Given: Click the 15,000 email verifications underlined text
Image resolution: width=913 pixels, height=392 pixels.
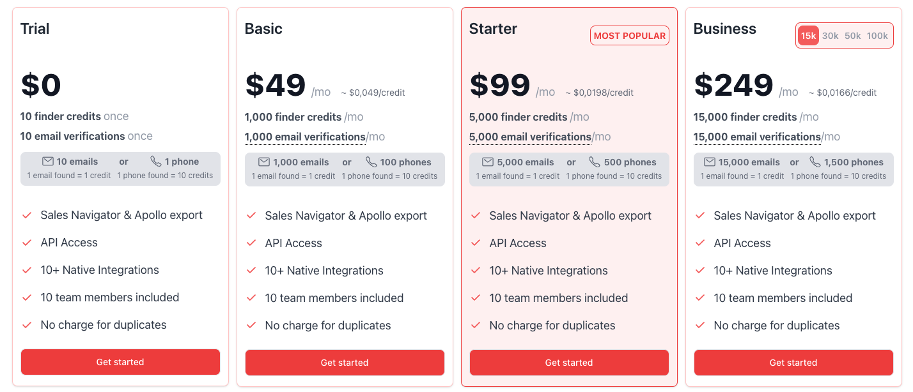Looking at the screenshot, I should [757, 137].
